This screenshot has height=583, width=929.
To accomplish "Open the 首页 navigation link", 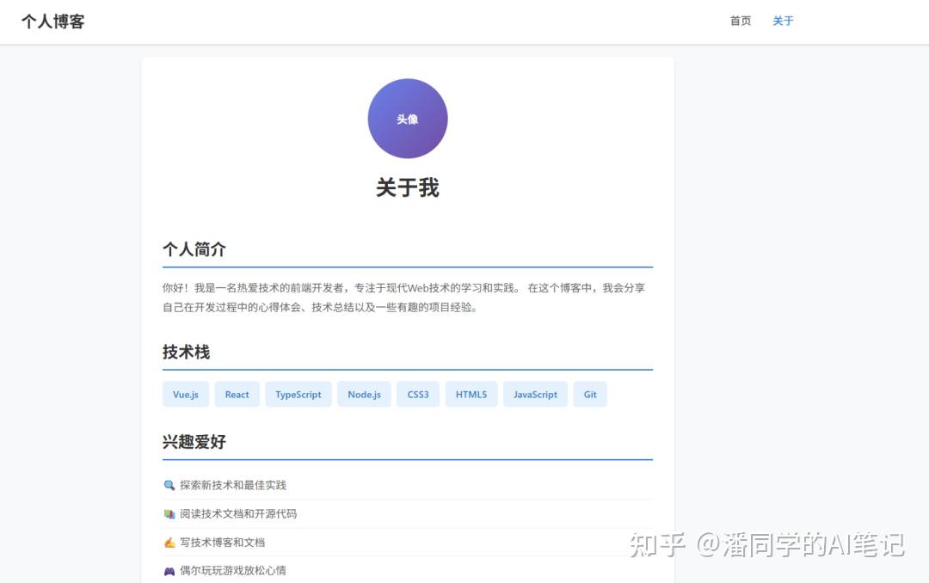I will click(x=740, y=21).
